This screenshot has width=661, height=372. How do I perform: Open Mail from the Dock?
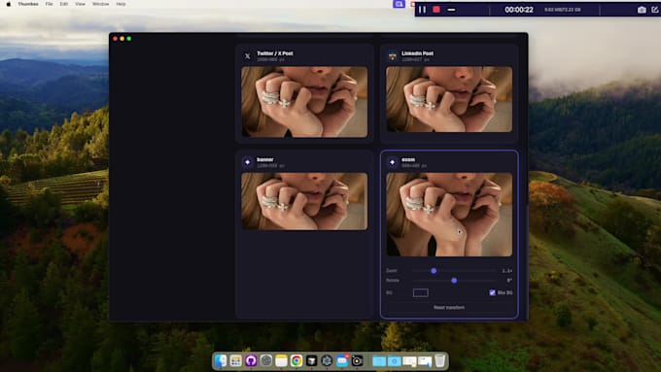[342, 360]
